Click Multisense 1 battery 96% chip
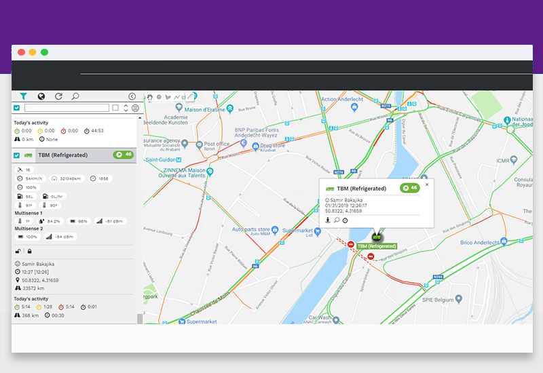Image resolution: width=543 pixels, height=373 pixels. [79, 221]
